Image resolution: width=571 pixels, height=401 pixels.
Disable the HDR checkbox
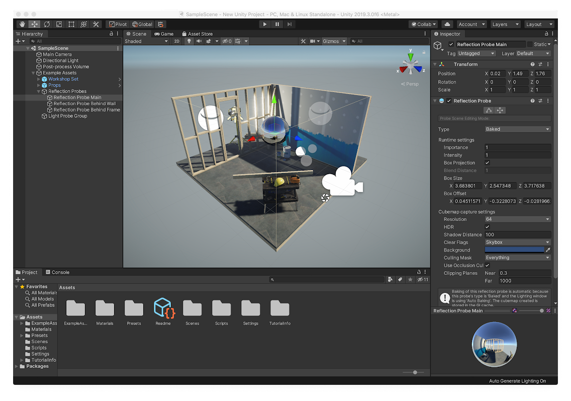[487, 227]
